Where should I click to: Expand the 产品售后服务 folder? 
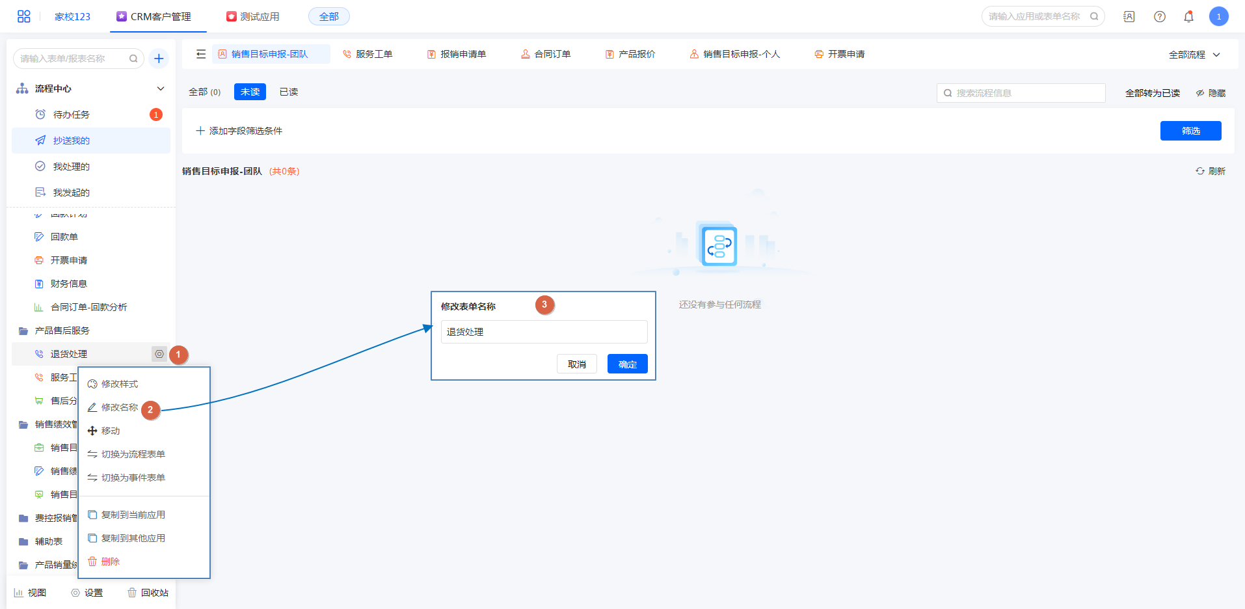pyautogui.click(x=62, y=331)
